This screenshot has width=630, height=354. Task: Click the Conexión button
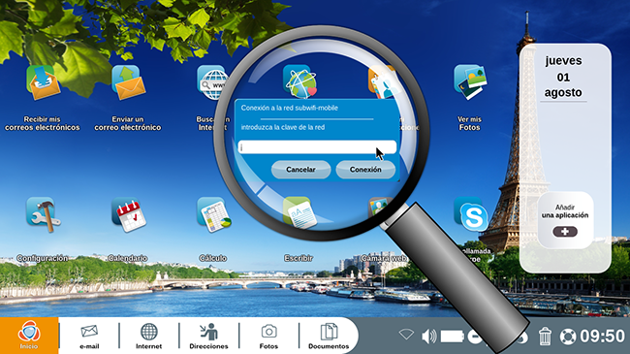tap(365, 170)
